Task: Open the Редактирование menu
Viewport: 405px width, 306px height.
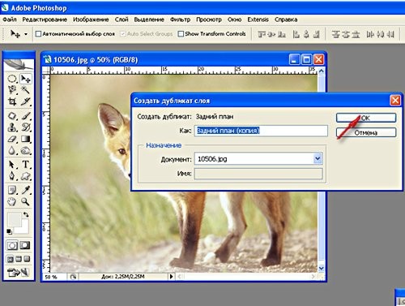Action: (x=45, y=19)
